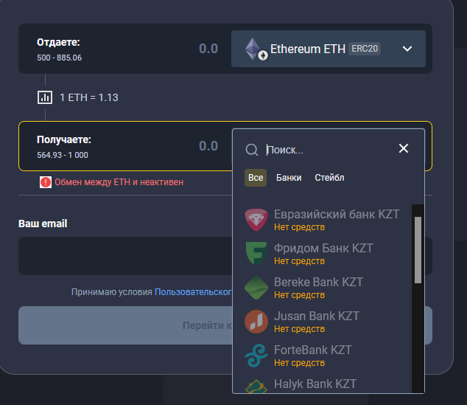Click the exchange rate chart icon

pyautogui.click(x=45, y=97)
